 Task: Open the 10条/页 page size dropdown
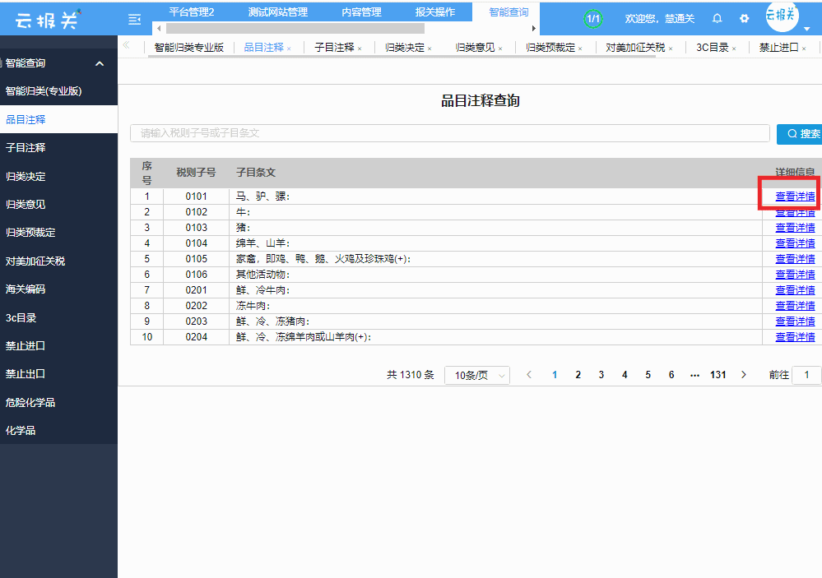click(477, 375)
